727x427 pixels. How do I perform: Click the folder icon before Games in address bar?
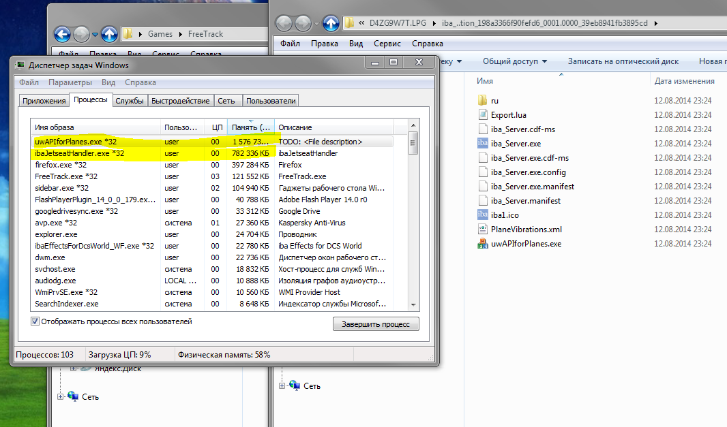click(x=128, y=34)
